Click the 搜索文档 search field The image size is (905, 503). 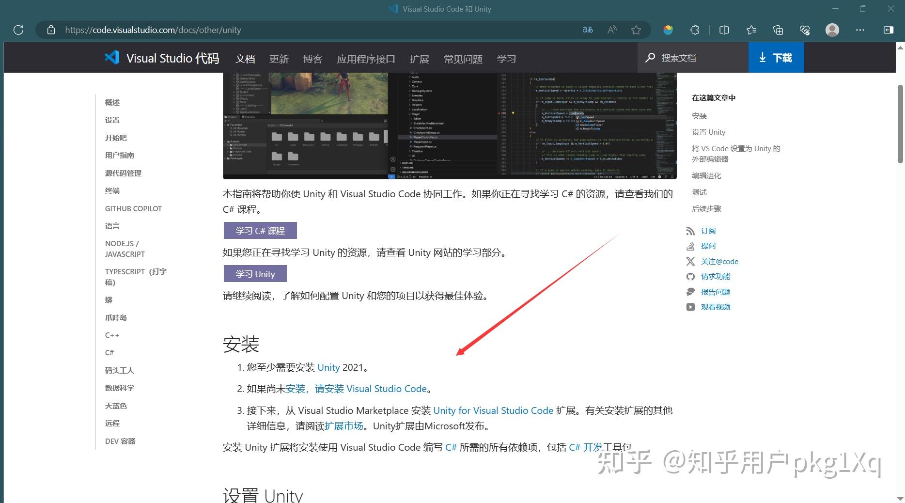pyautogui.click(x=693, y=57)
